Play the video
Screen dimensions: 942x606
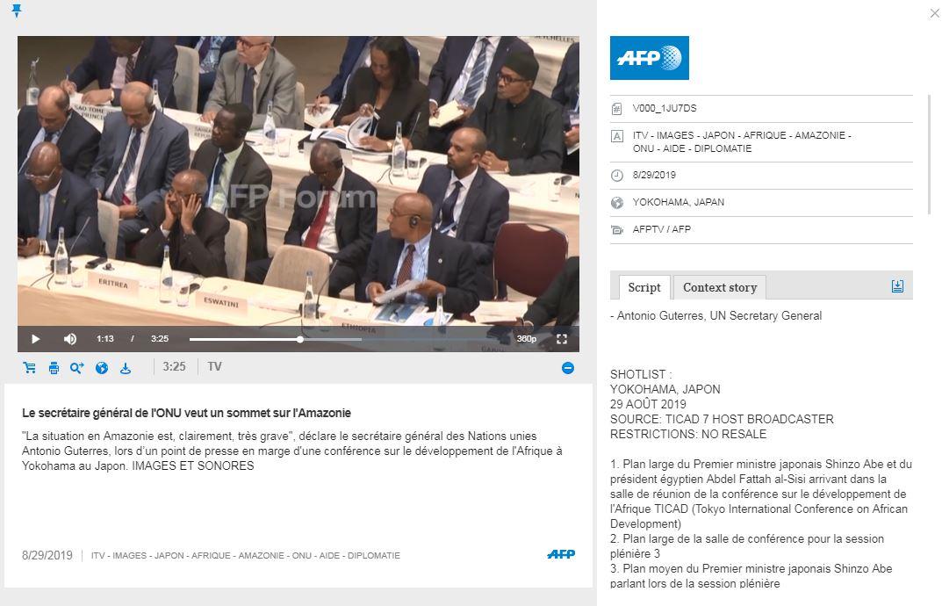(35, 339)
